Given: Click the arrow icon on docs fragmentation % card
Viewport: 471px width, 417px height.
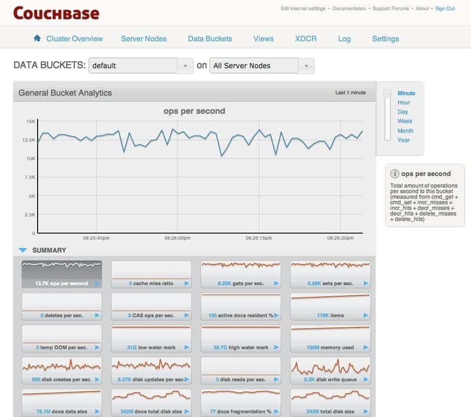Looking at the screenshot, I should click(x=276, y=411).
